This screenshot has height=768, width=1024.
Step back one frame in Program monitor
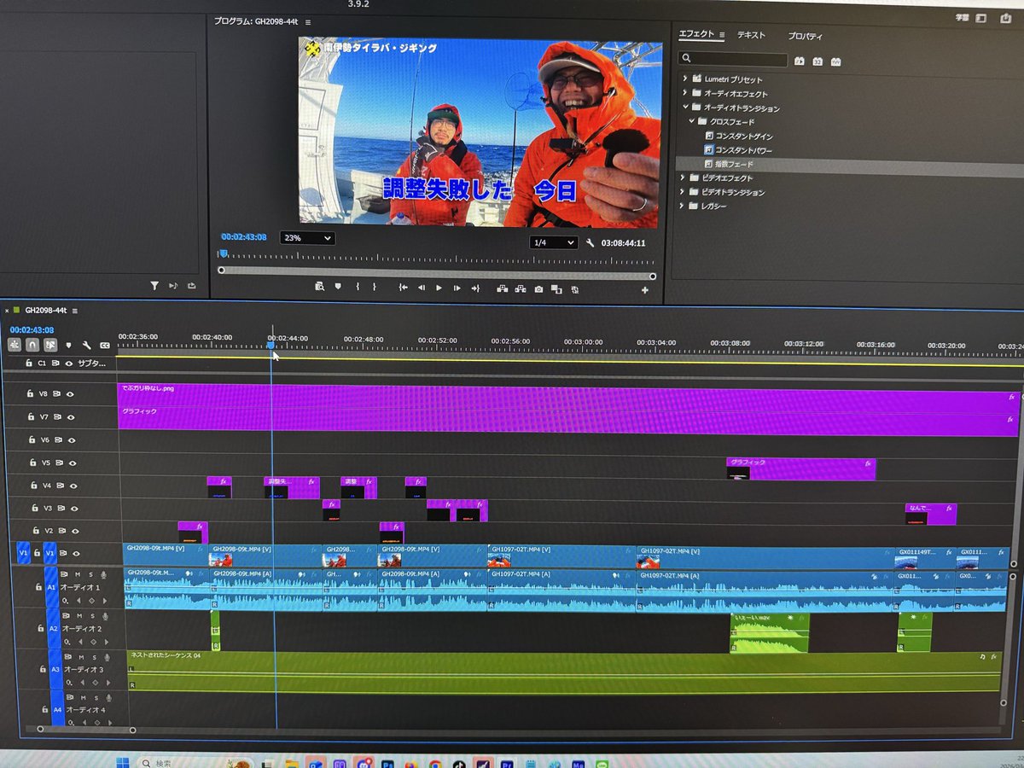[422, 288]
